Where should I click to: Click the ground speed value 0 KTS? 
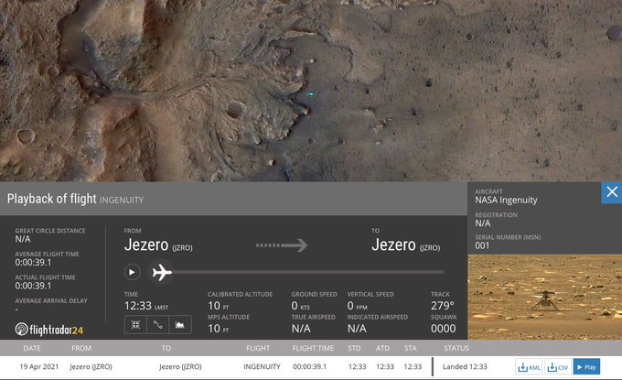pyautogui.click(x=300, y=306)
